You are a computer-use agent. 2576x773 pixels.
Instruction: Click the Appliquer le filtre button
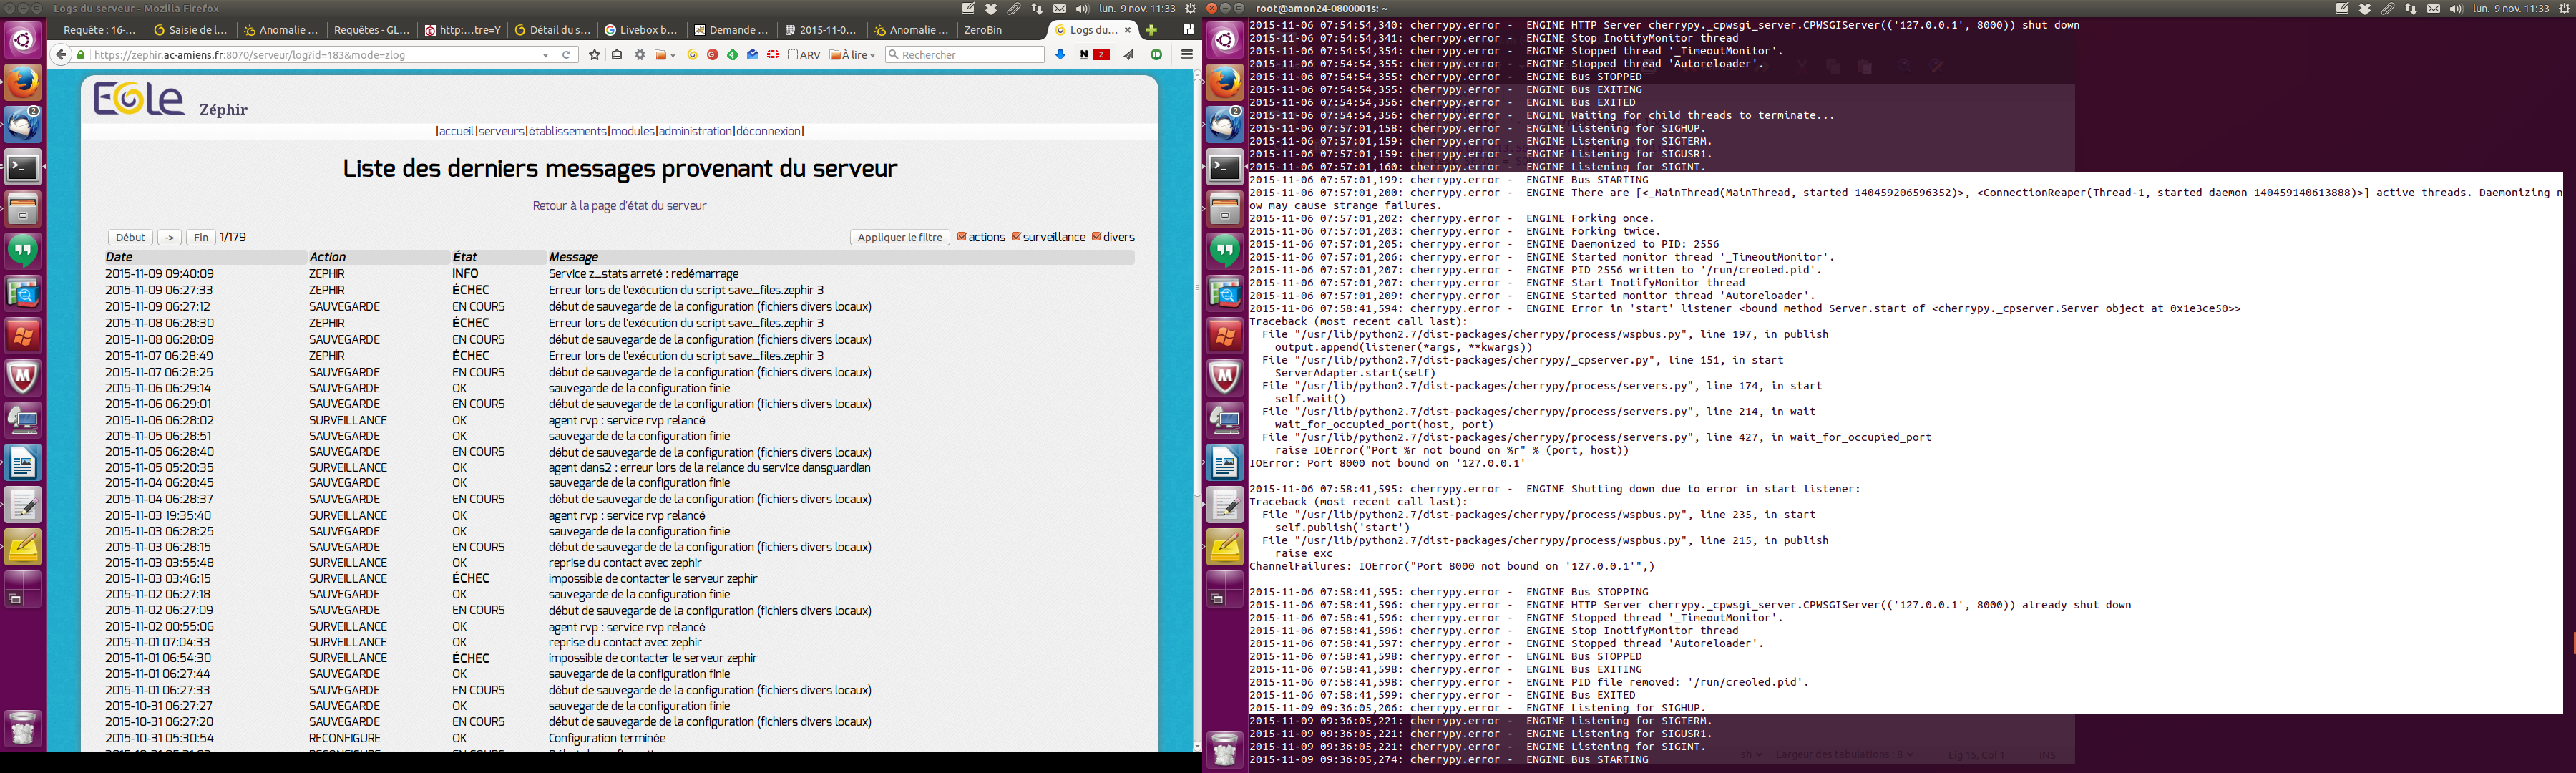point(900,238)
